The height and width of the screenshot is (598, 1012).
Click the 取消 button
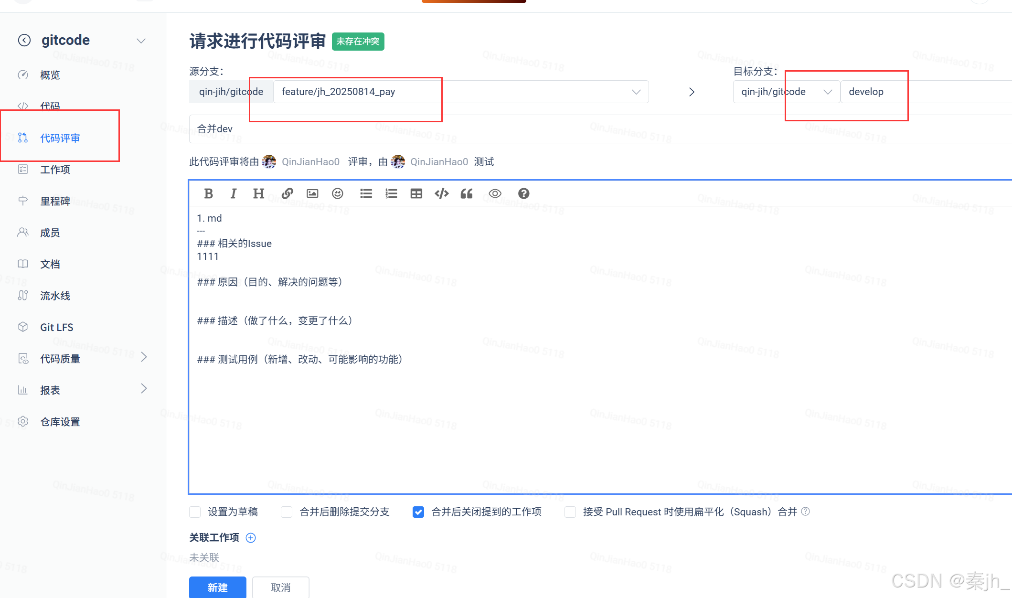click(x=280, y=587)
